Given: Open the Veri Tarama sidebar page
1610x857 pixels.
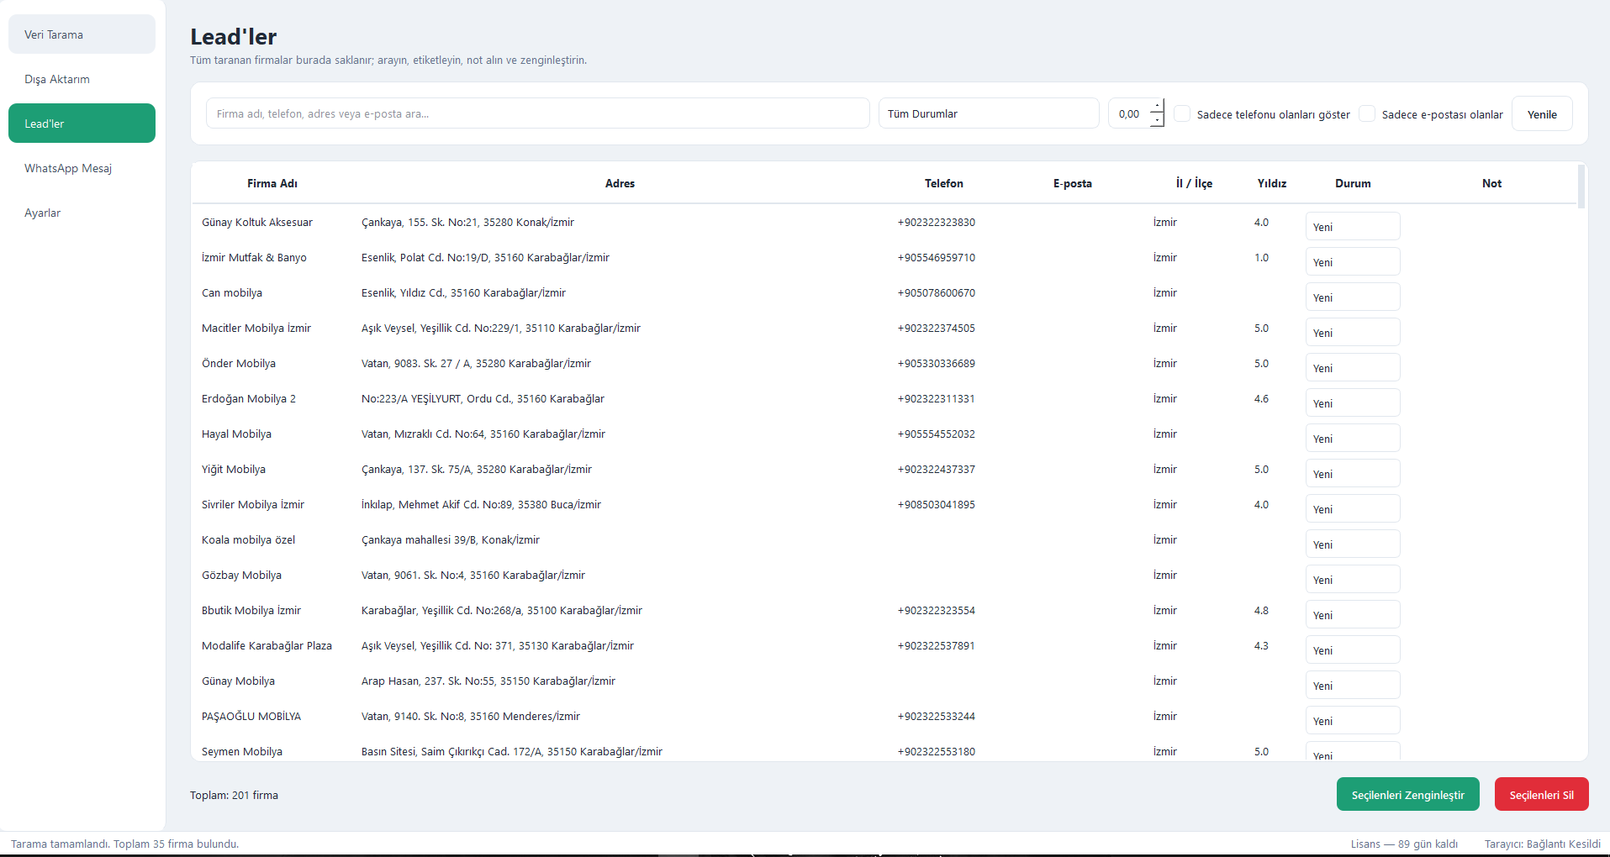Looking at the screenshot, I should [x=82, y=34].
